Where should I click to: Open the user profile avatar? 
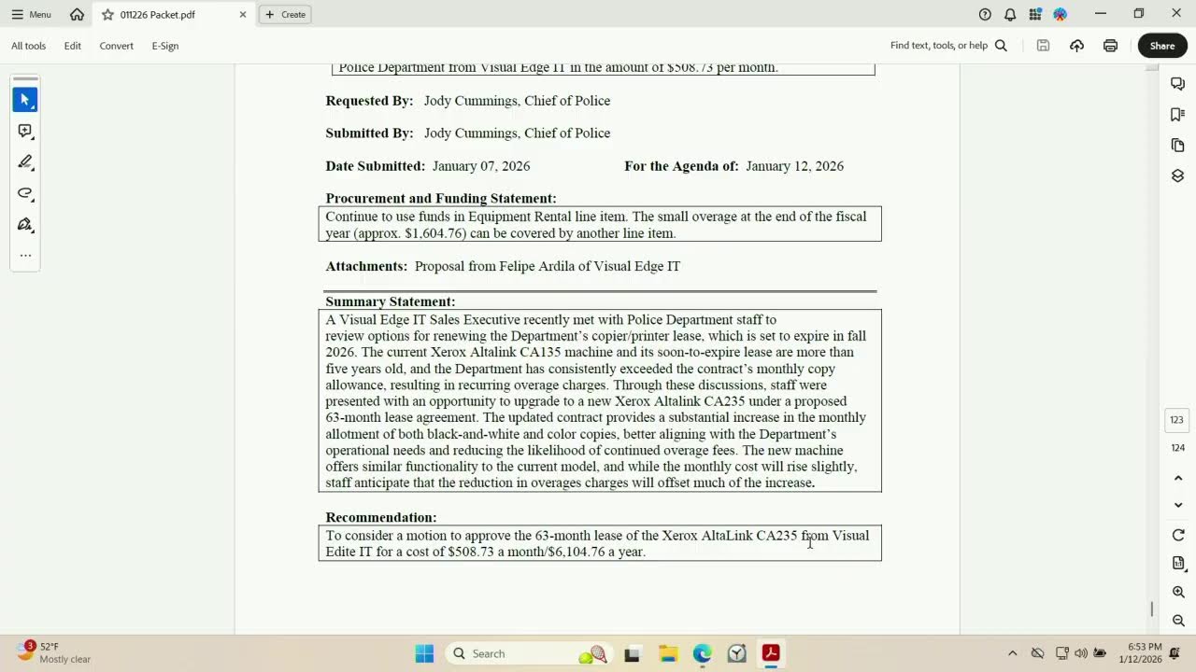point(1061,14)
